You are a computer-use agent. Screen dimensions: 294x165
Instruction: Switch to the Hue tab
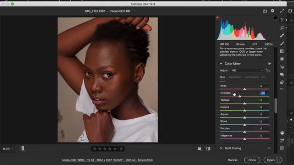[x=222, y=77]
